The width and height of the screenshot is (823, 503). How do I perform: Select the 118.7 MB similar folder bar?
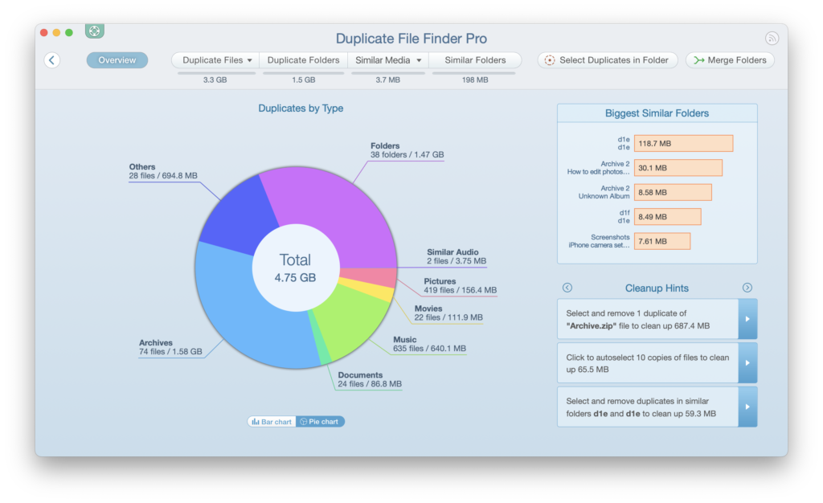click(x=683, y=144)
